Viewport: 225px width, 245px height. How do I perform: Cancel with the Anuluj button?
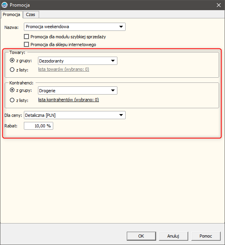click(x=173, y=236)
